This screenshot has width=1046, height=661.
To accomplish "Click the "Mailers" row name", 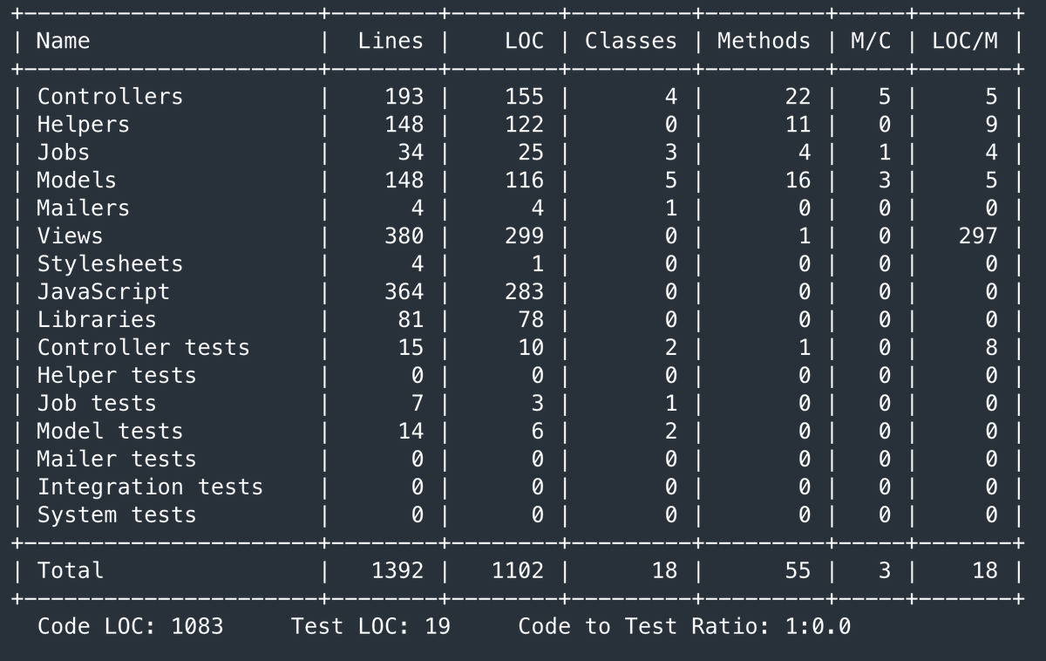I will [83, 208].
